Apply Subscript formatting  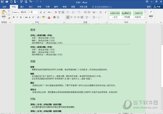pyautogui.click(x=30, y=17)
